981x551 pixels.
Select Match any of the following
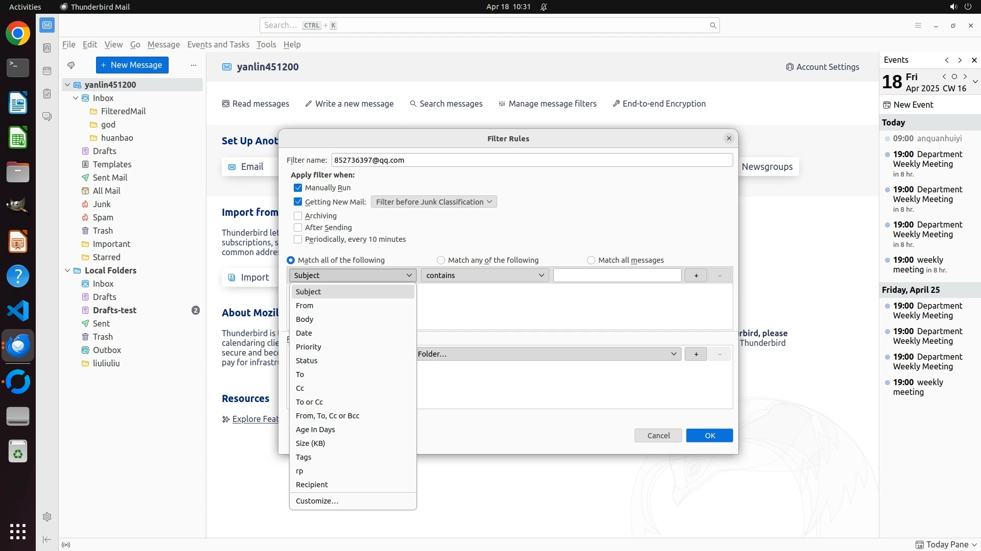tap(441, 260)
